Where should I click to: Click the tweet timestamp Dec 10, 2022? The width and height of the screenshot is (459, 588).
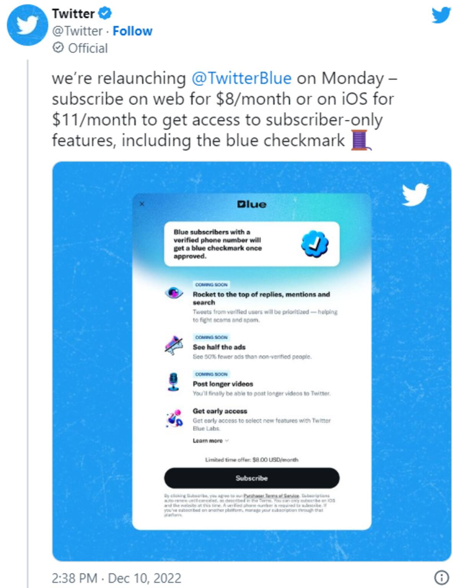(116, 578)
